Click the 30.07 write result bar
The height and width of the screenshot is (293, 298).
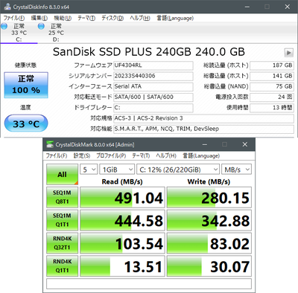click(209, 266)
